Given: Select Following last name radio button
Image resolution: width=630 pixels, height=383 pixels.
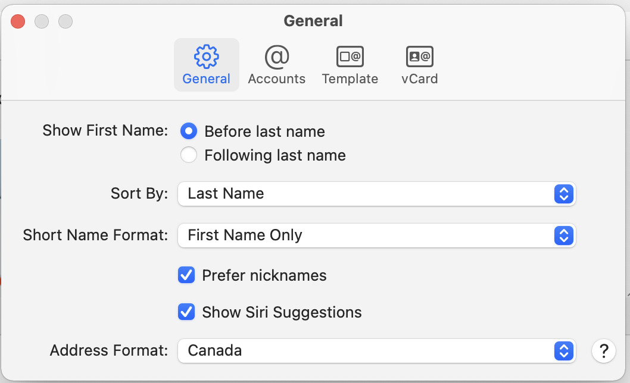Looking at the screenshot, I should (x=189, y=155).
